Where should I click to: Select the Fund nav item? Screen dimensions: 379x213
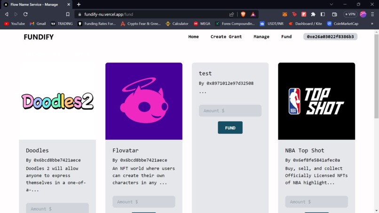pyautogui.click(x=286, y=37)
